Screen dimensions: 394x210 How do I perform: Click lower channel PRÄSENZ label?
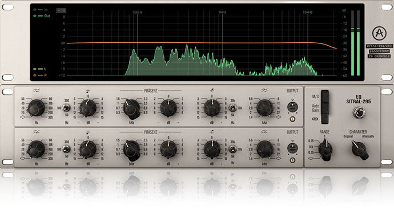(151, 132)
